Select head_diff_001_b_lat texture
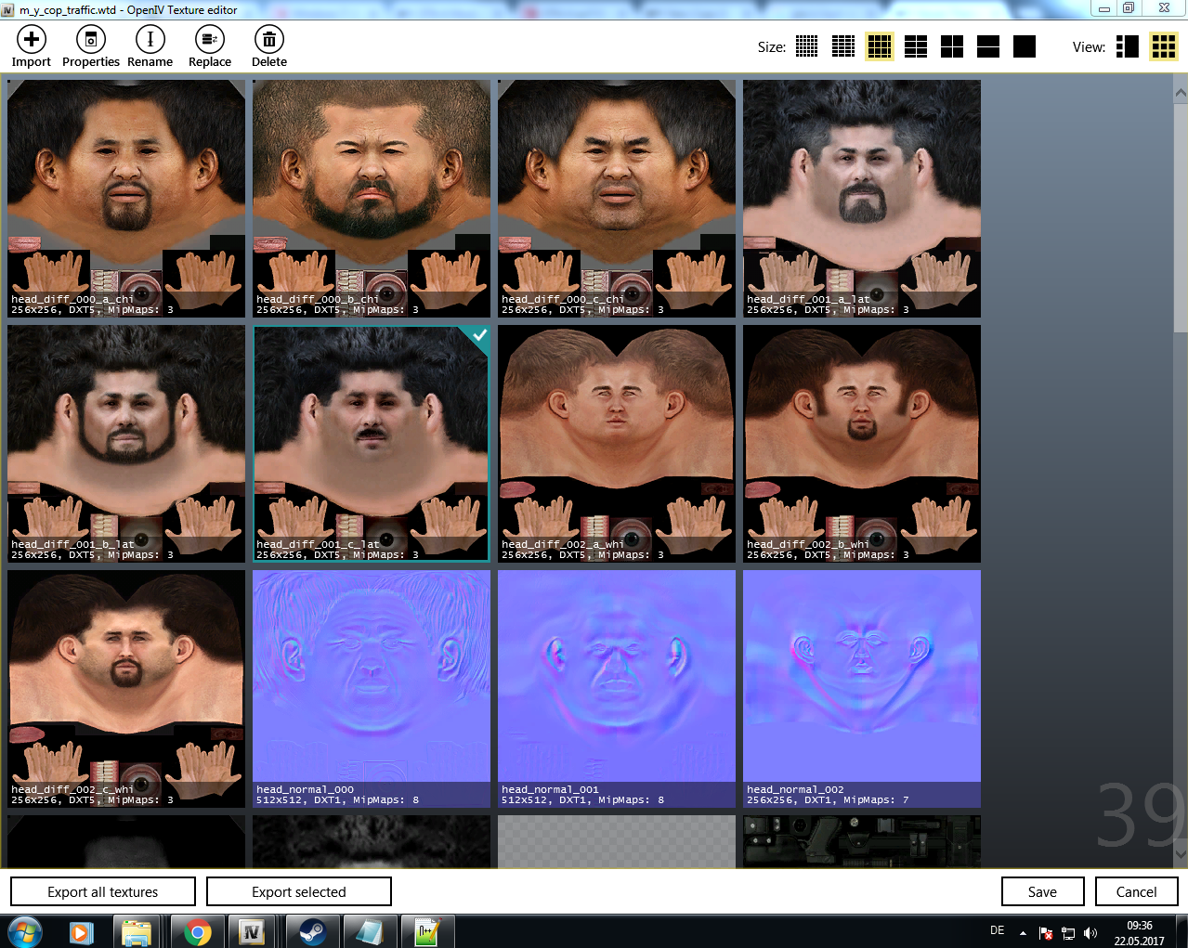Viewport: 1188px width, 948px height. (126, 444)
